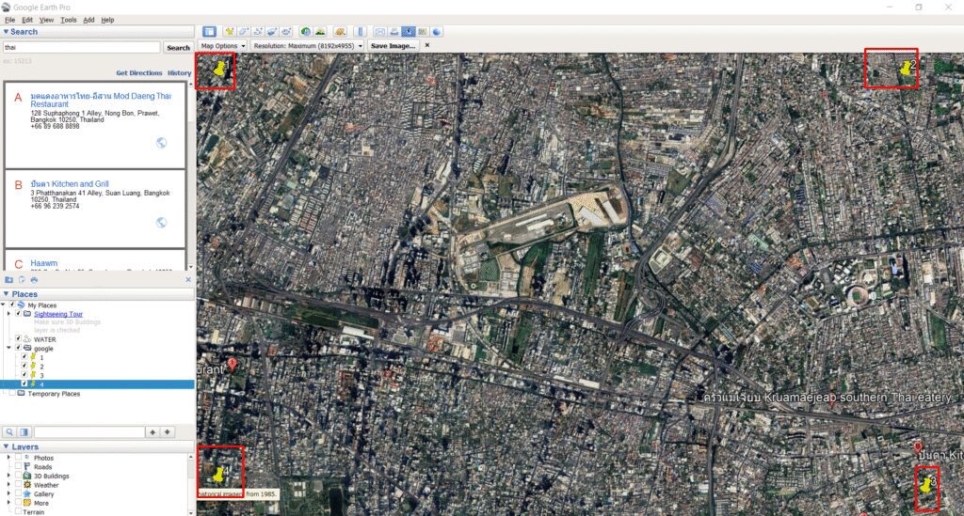Click the Save Image... button

pyautogui.click(x=393, y=45)
